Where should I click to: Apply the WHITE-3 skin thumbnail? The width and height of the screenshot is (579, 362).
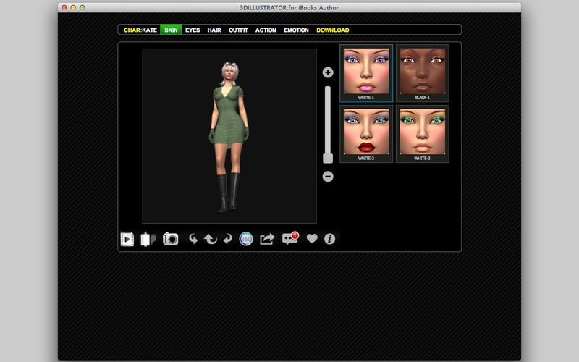(423, 134)
